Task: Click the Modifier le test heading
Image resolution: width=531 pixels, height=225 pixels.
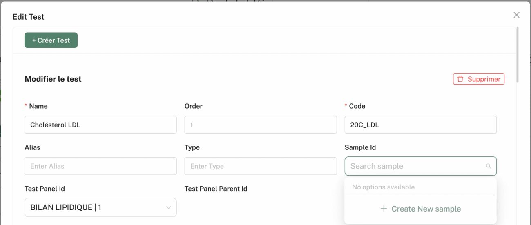Action: pos(53,79)
